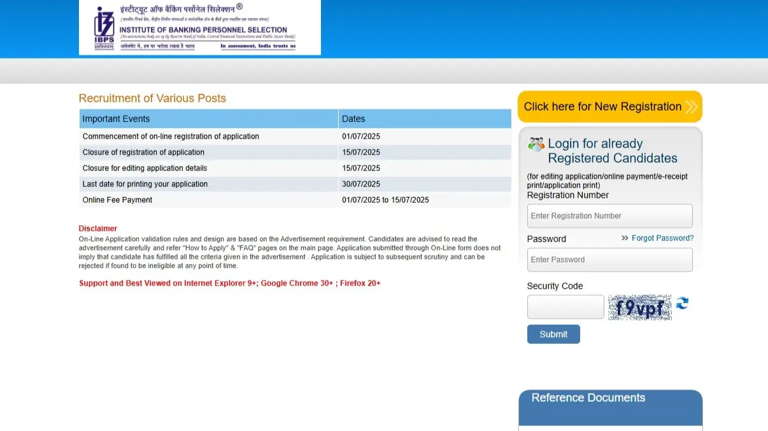Screen dimensions: 768x431
Task: Click the blue refresh arrows next to captcha
Action: [x=683, y=304]
